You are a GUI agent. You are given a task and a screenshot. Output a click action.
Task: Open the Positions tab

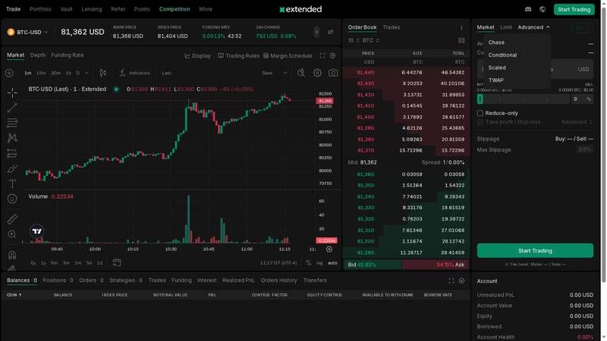tap(58, 280)
